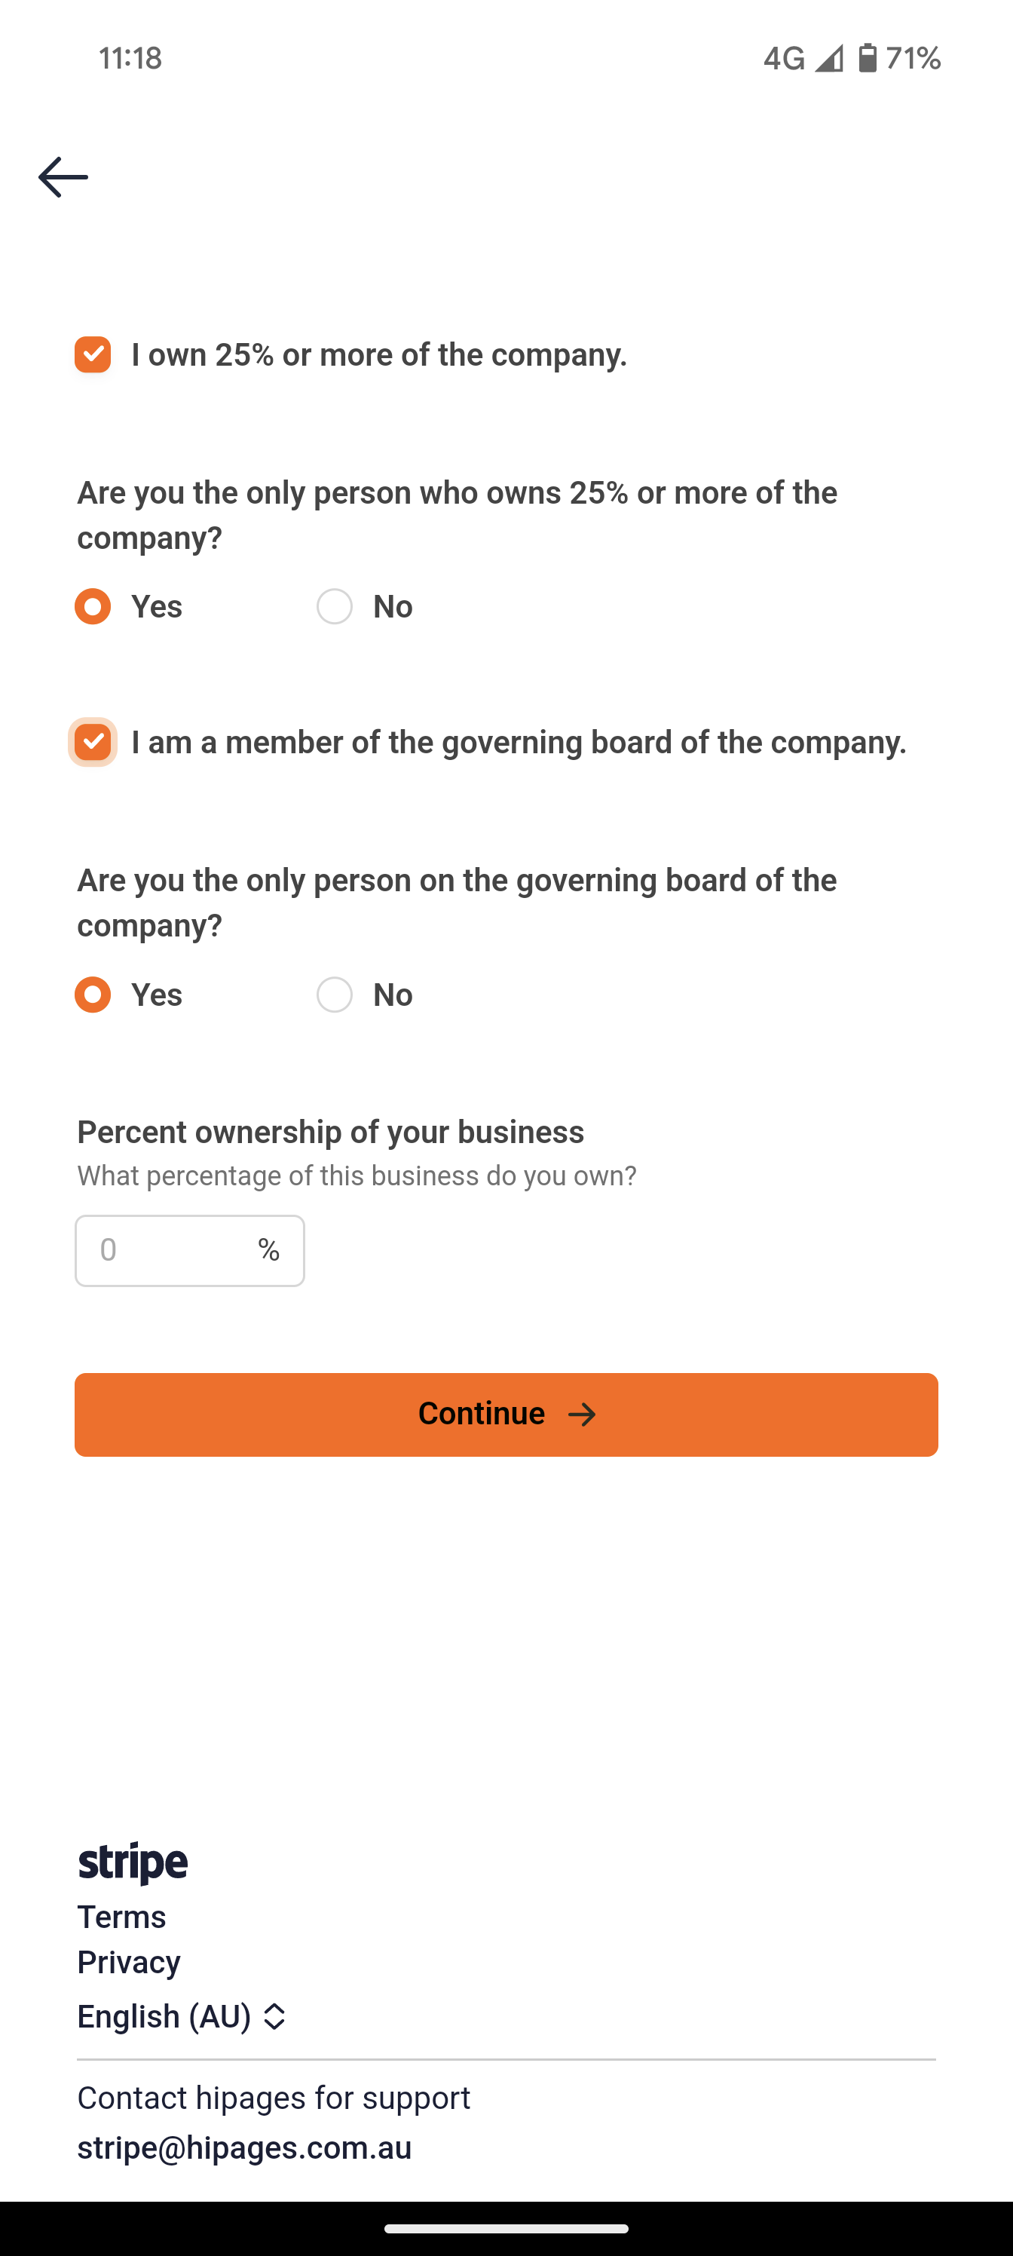Image resolution: width=1013 pixels, height=2256 pixels.
Task: Select Yes for only board member
Action: coord(93,995)
